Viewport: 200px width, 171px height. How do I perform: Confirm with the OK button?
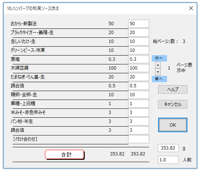[173, 125]
